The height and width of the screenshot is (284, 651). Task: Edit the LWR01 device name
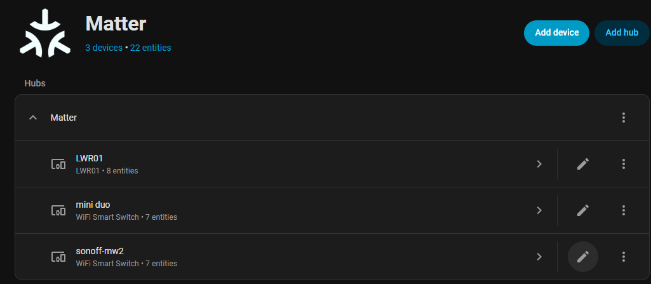582,164
